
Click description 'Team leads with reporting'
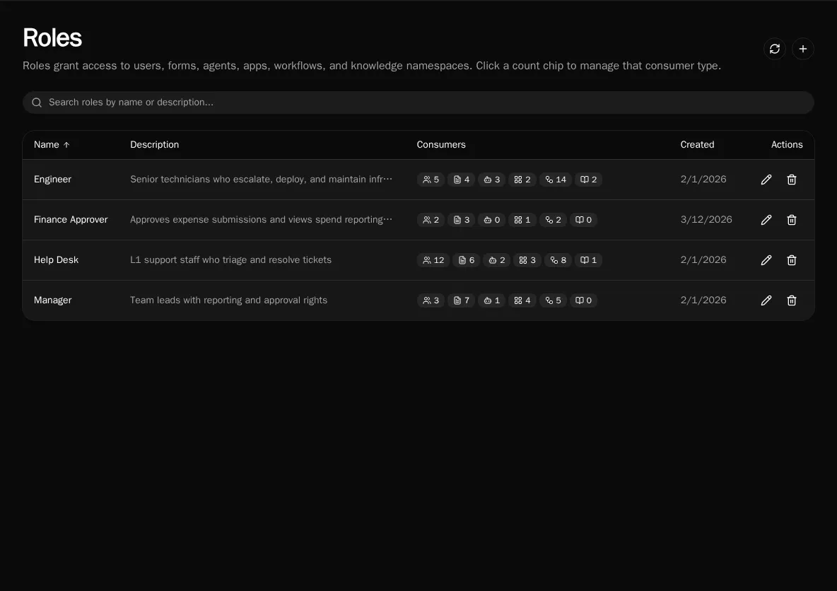coord(228,300)
